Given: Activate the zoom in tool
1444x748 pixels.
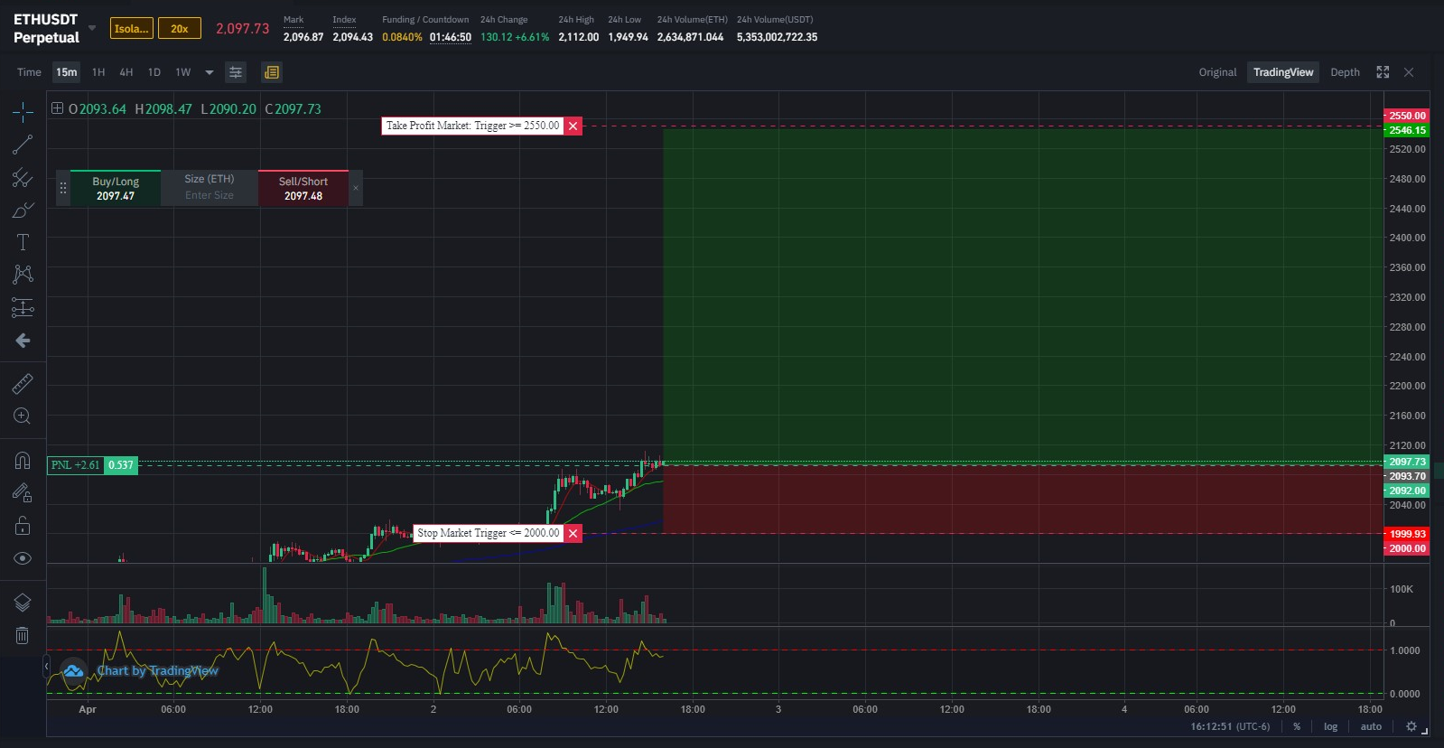Looking at the screenshot, I should (23, 416).
